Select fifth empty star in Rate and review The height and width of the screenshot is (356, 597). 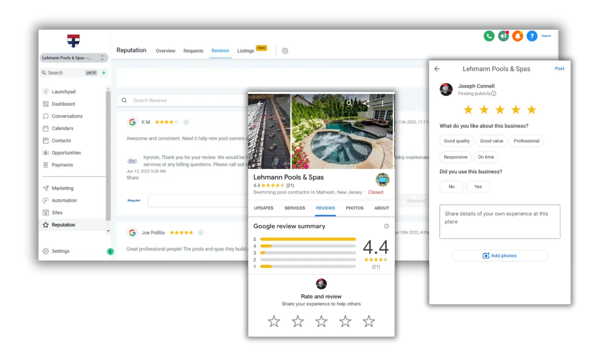[369, 321]
